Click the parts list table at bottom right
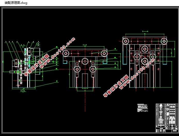This screenshot has width=179, height=136. click(167, 114)
